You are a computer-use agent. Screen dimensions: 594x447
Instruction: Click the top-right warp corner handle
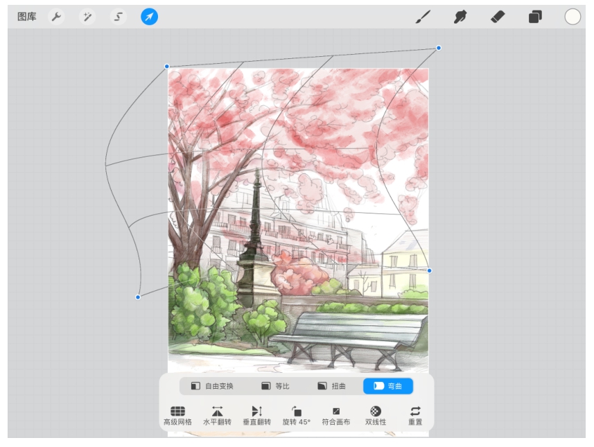point(438,48)
